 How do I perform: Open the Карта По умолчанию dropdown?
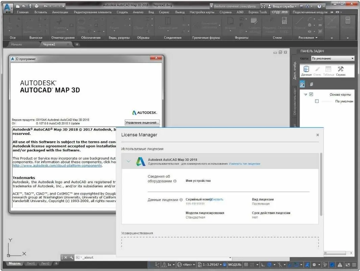tap(333, 58)
